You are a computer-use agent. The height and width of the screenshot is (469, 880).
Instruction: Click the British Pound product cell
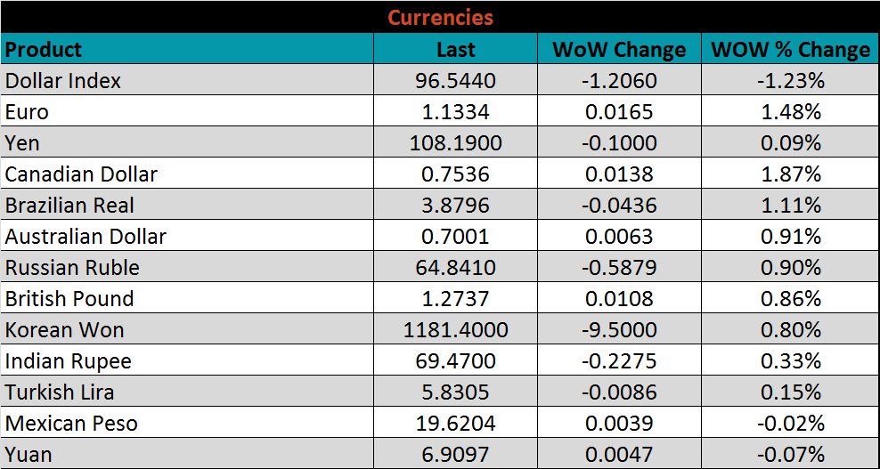tap(69, 299)
